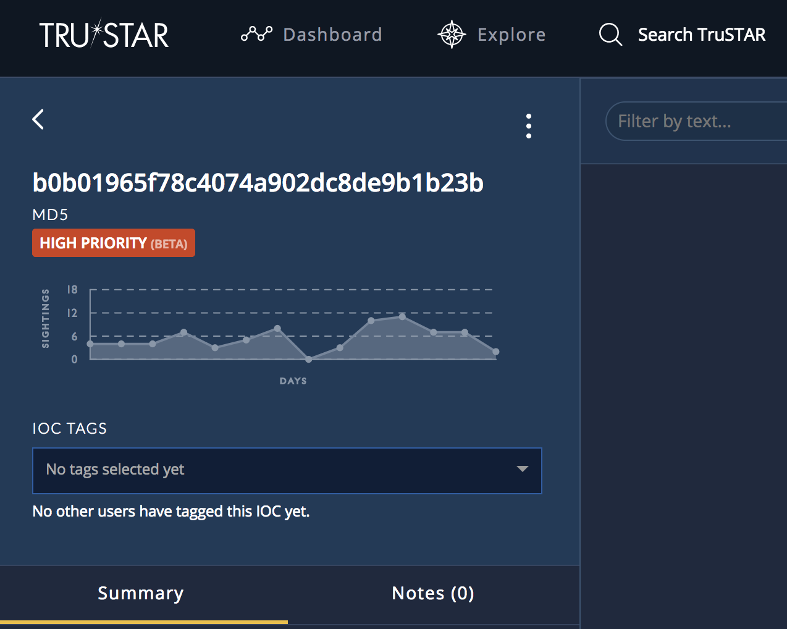Click the Filter by text field
Viewport: 787px width, 629px height.
696,121
